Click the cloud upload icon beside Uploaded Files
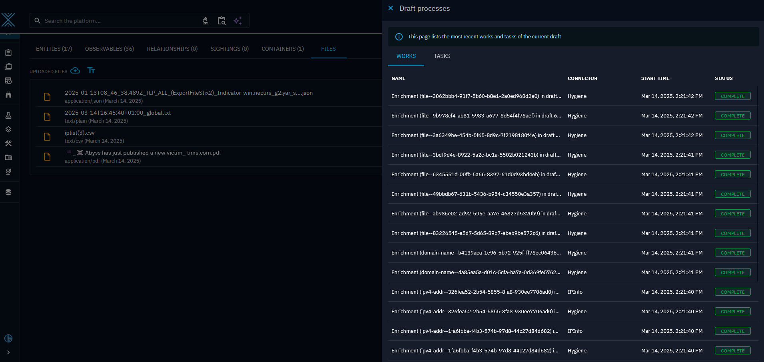Image resolution: width=764 pixels, height=362 pixels. click(75, 71)
